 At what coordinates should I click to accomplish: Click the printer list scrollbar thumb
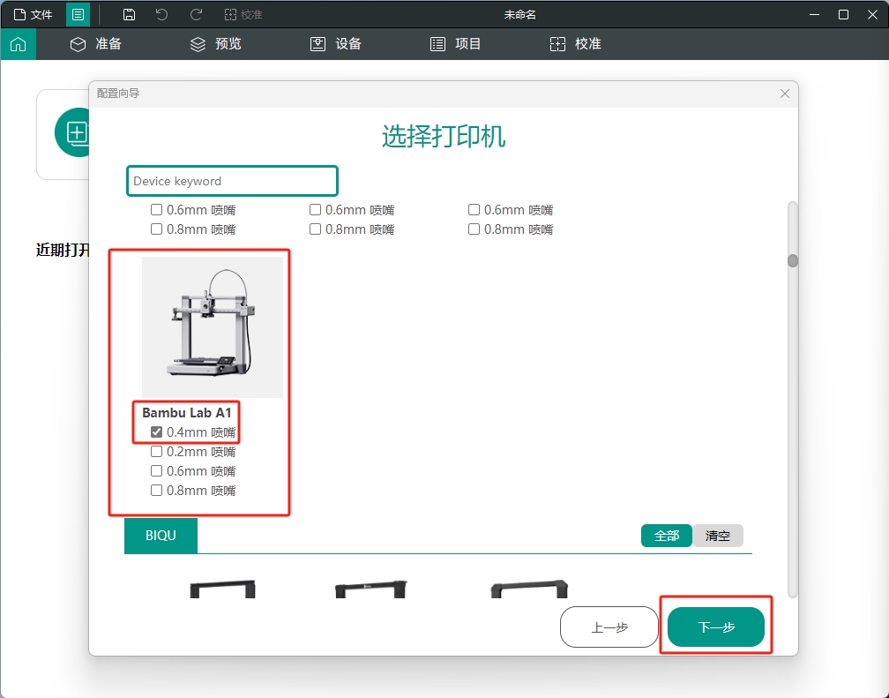pyautogui.click(x=793, y=260)
